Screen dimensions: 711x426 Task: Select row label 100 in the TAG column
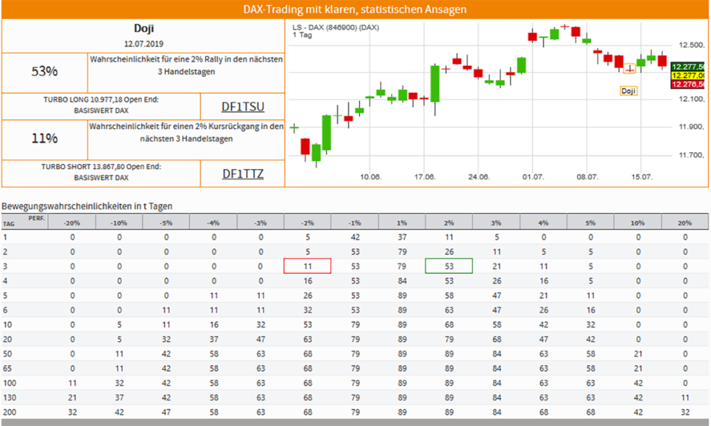(x=9, y=383)
